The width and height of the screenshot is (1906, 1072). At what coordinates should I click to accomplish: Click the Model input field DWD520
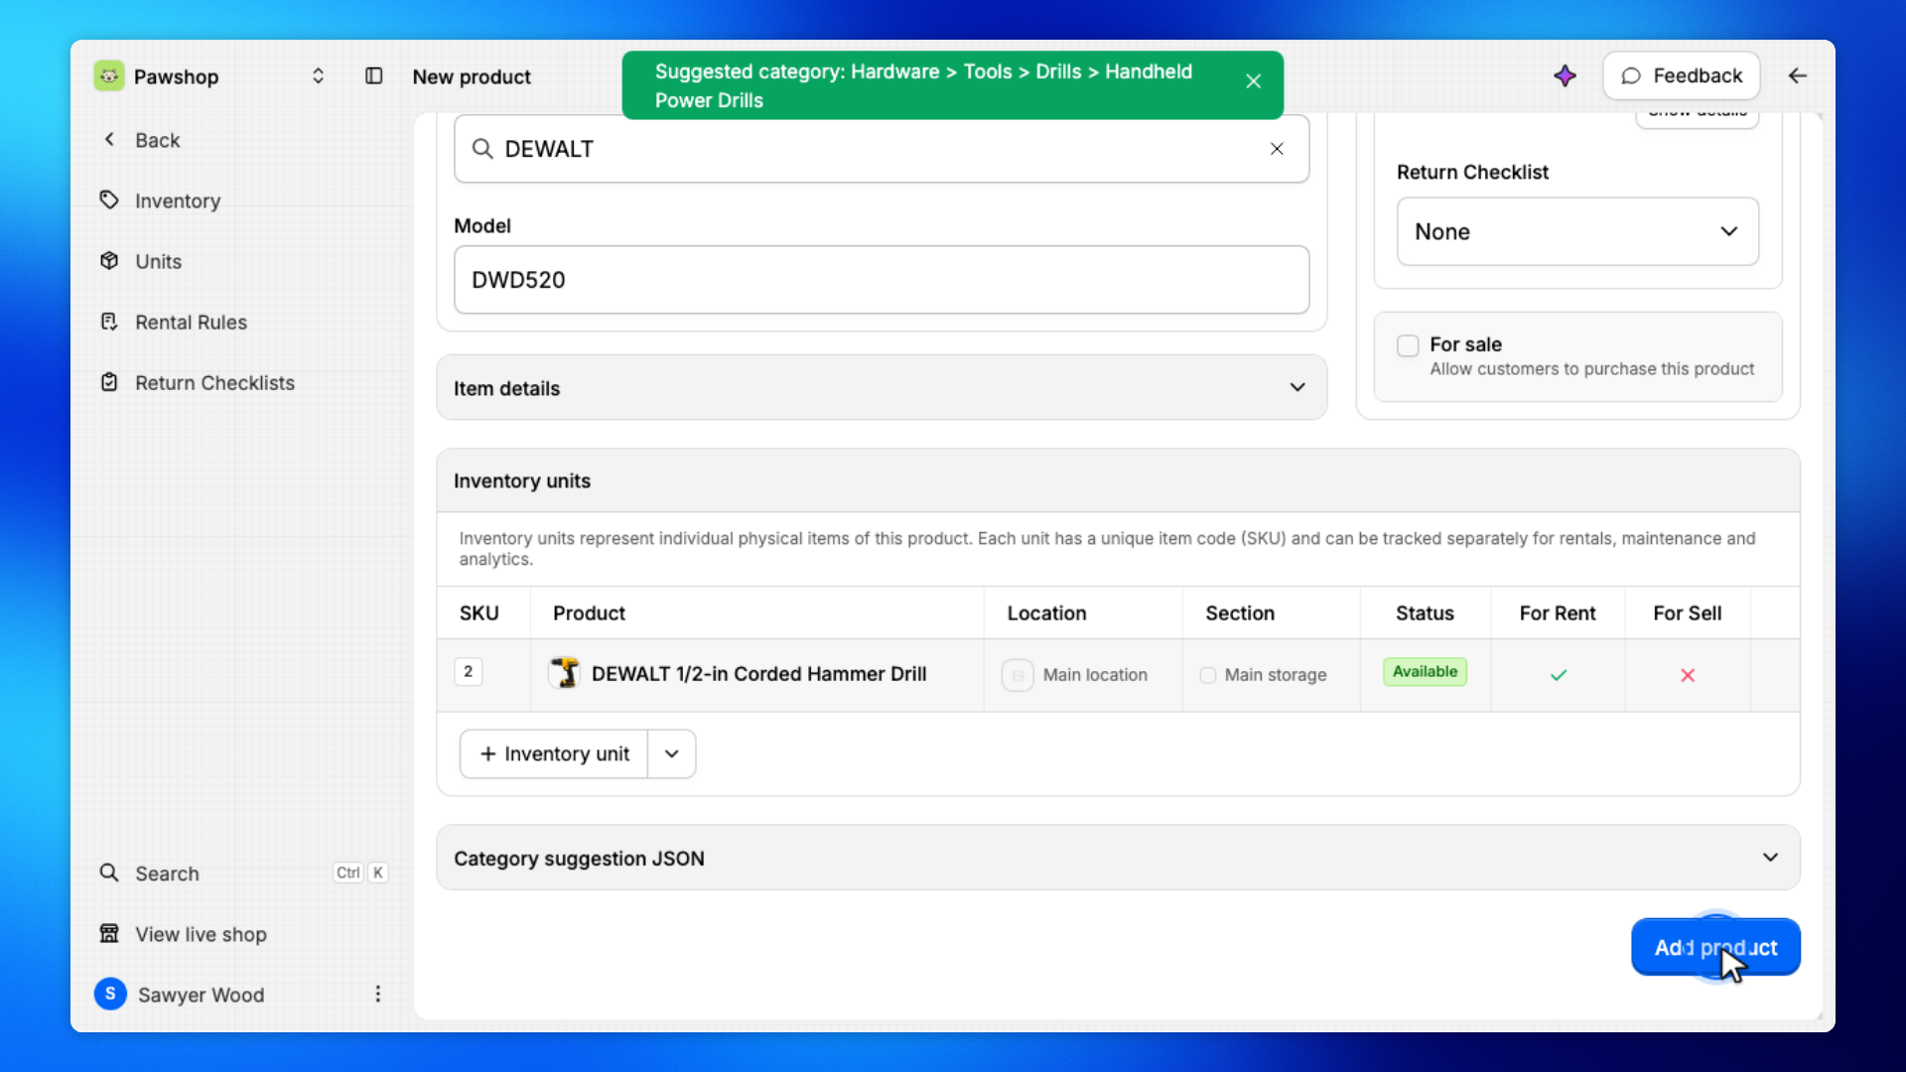[x=882, y=280]
